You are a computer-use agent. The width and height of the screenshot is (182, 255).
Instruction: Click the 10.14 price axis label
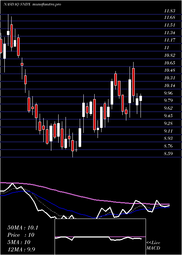(x=170, y=85)
